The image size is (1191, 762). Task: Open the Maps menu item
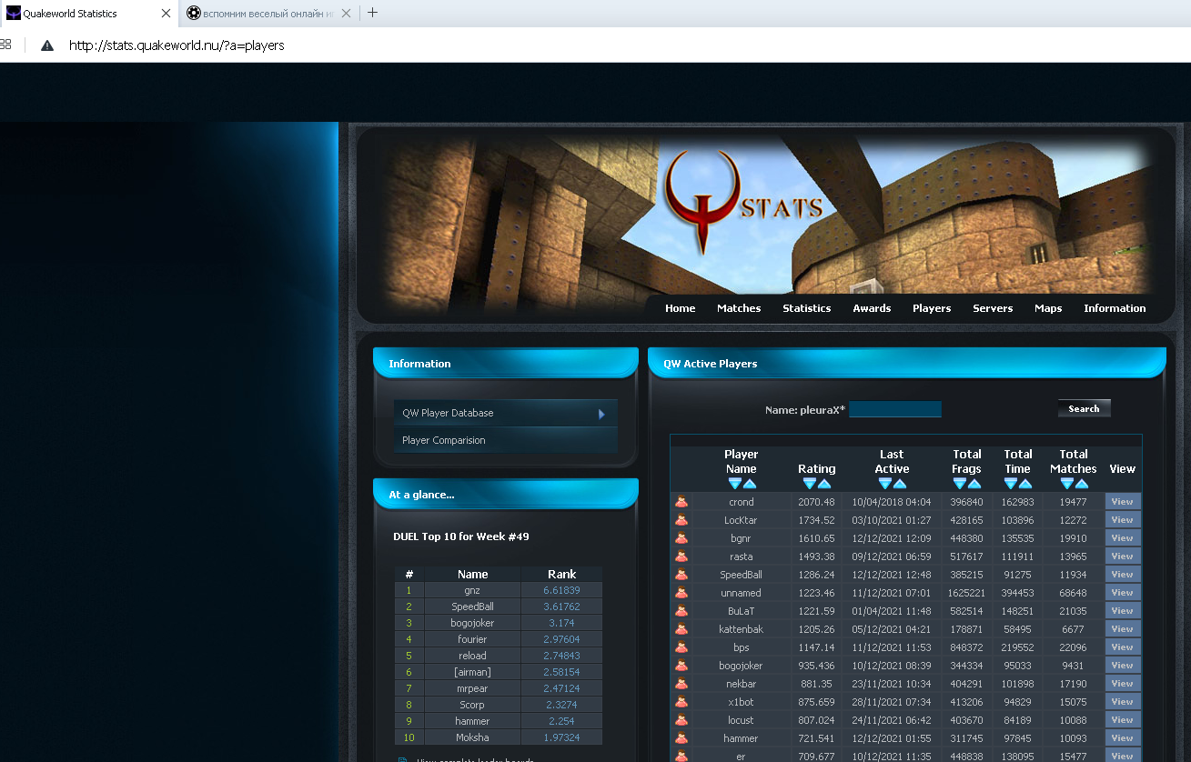[x=1048, y=308]
